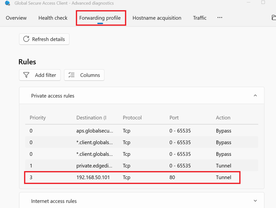Viewport: 276px width, 208px height.
Task: Click the Global Secure Access globe icon
Action: coord(7,3)
